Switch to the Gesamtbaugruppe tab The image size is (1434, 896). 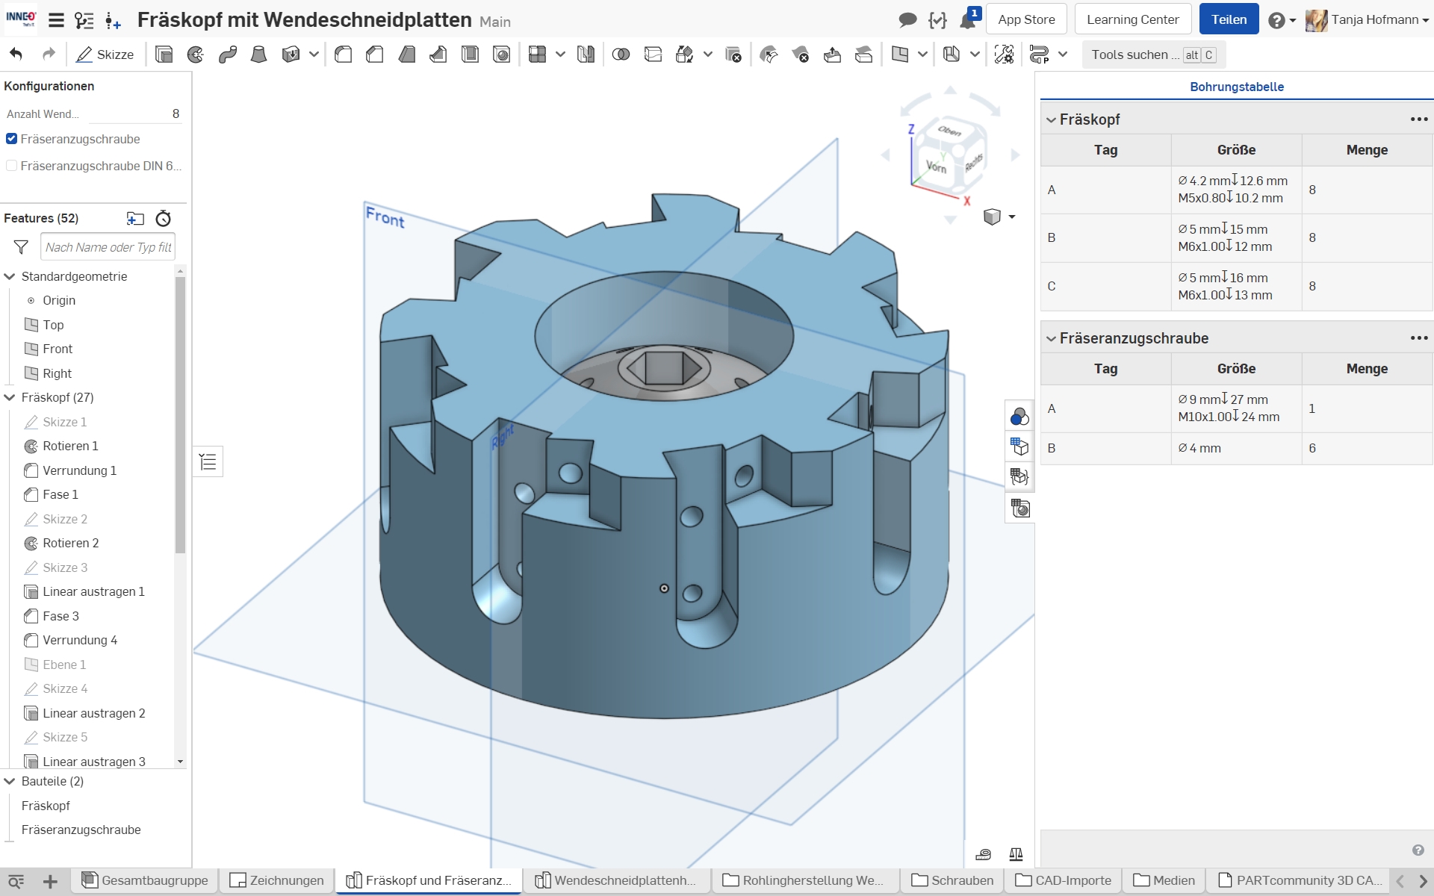tap(146, 880)
